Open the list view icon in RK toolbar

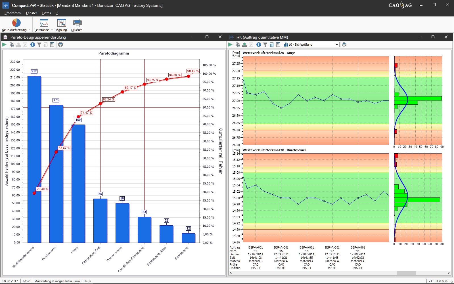(278, 45)
